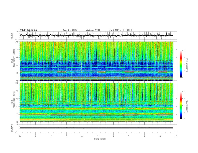The width and height of the screenshot is (198, 153).
Task: Click the 2 minute tick on time axis
Action: click(x=51, y=136)
